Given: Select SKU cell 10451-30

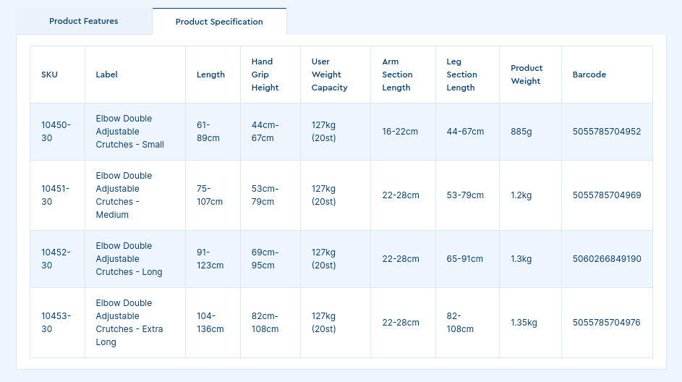Looking at the screenshot, I should (56, 195).
